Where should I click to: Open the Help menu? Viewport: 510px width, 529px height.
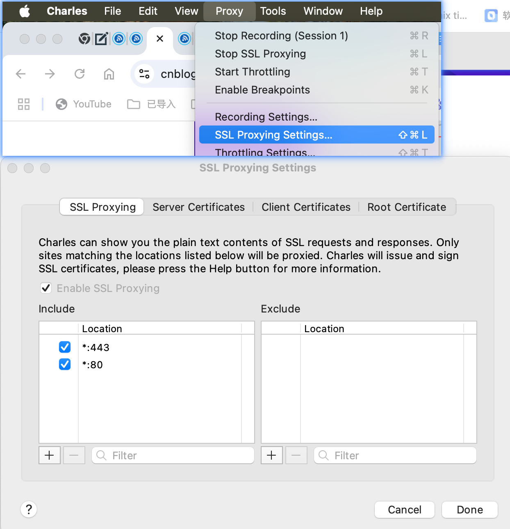[371, 11]
